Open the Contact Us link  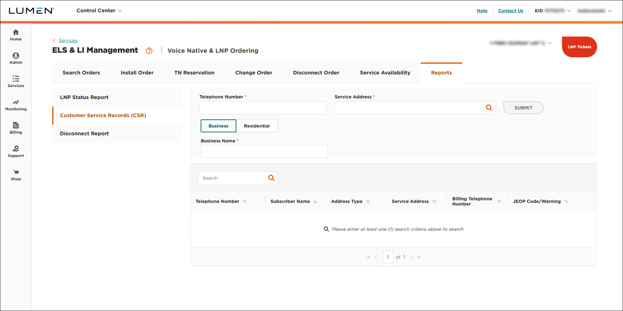coord(511,11)
